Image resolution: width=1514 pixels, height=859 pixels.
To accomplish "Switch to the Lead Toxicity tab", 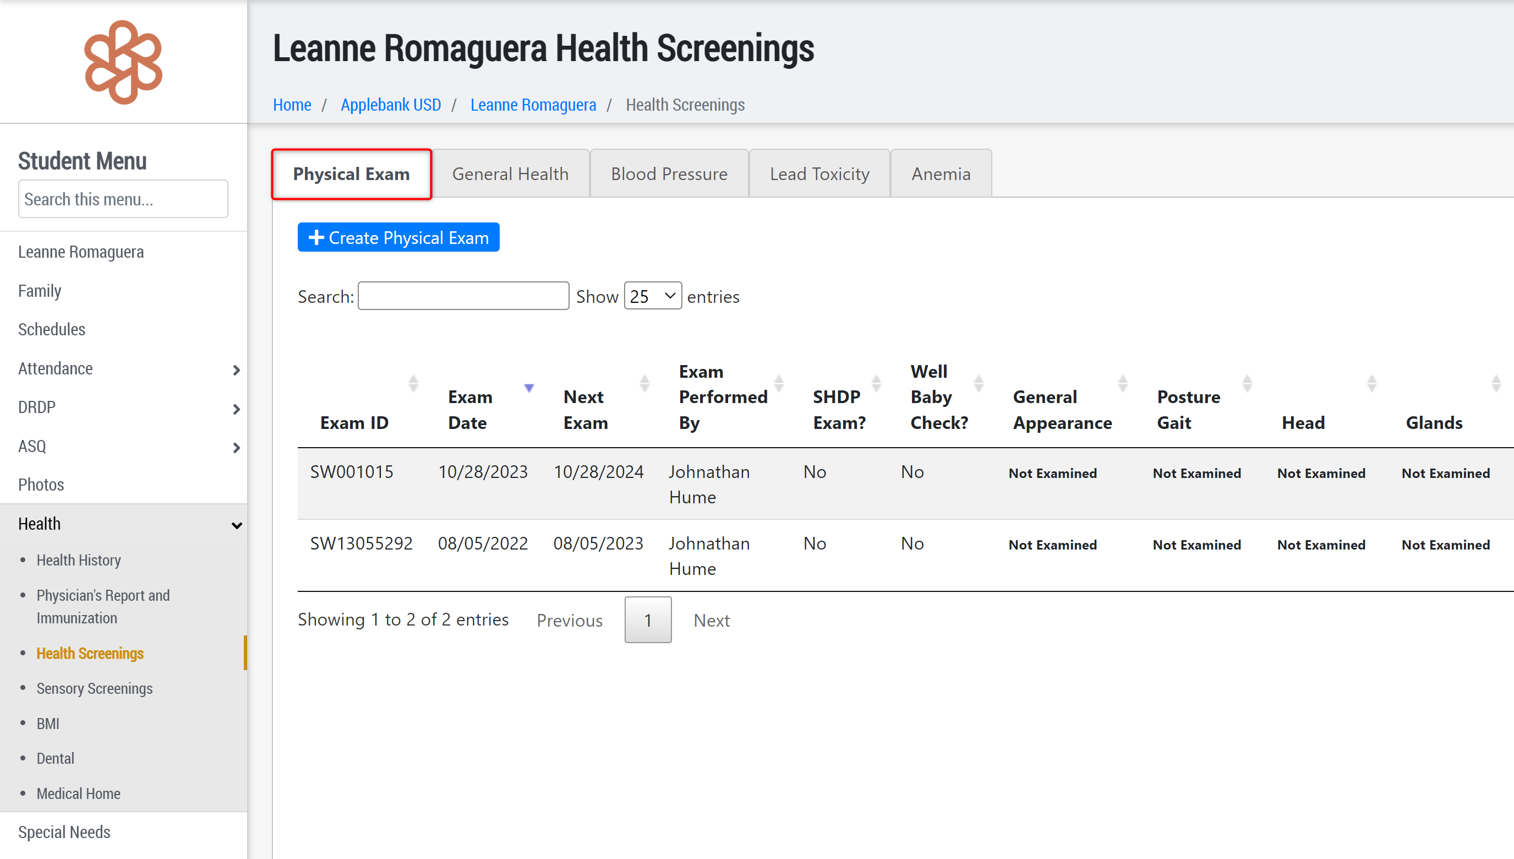I will point(819,174).
